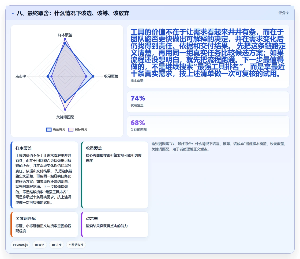Image resolution: width=300 pixels, height=259 pixels.
Task: Toggle the 当前得分 legend swatch
Action: 49,130
